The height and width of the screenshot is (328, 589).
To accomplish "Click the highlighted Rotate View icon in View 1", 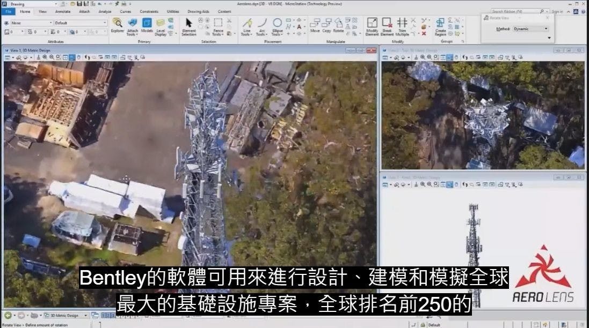I will (72, 57).
